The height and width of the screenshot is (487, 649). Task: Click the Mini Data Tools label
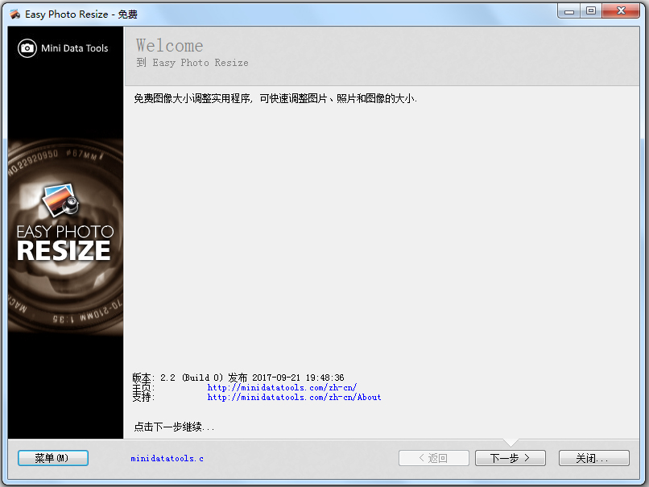pyautogui.click(x=75, y=48)
